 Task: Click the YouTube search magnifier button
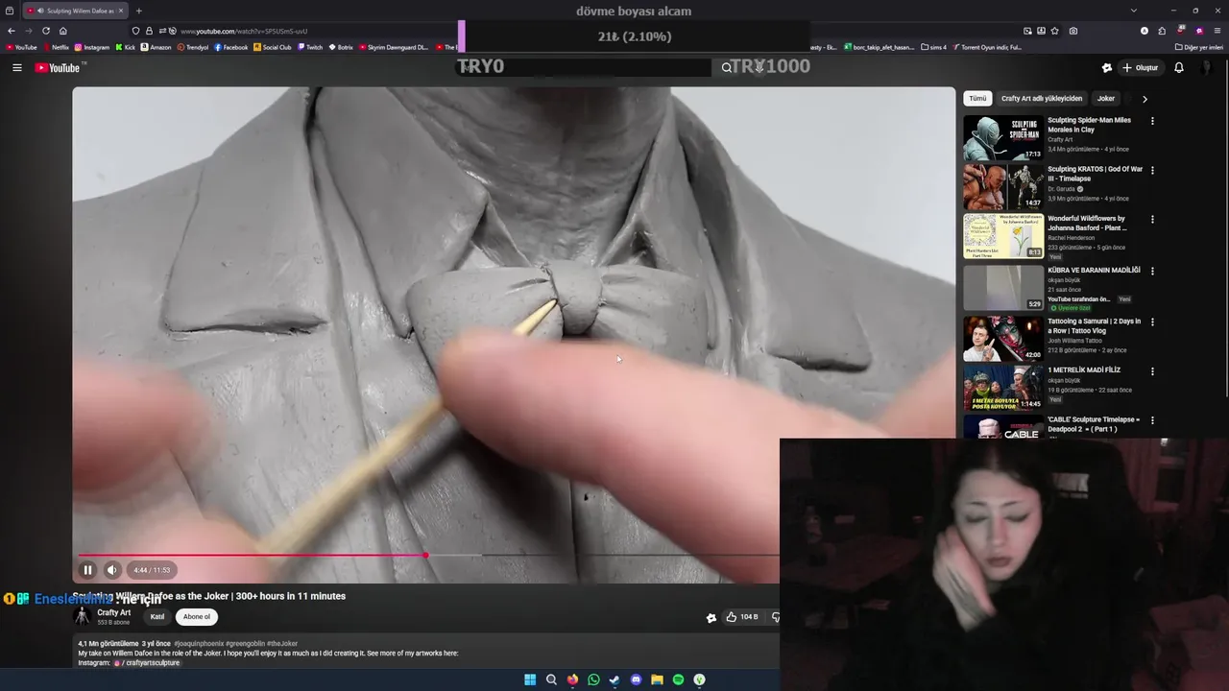pyautogui.click(x=727, y=67)
